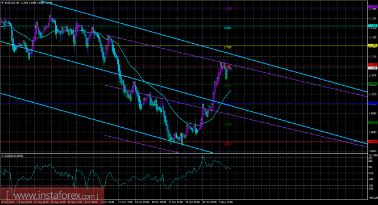Open the www.instaforex.com watermark link
Screen dimensions: 378x205
(52, 195)
